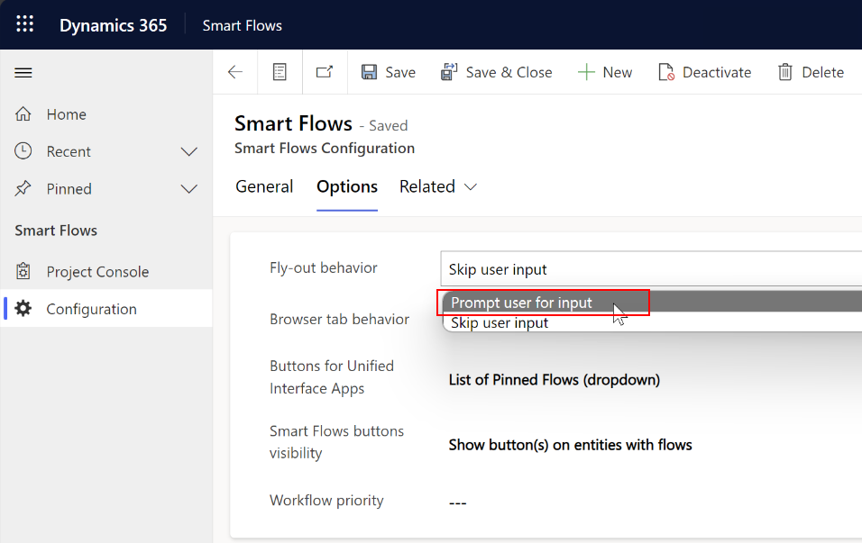862x543 pixels.
Task: Open record in new window icon
Action: coord(325,72)
